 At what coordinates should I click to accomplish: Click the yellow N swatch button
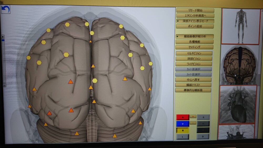coord(183,130)
